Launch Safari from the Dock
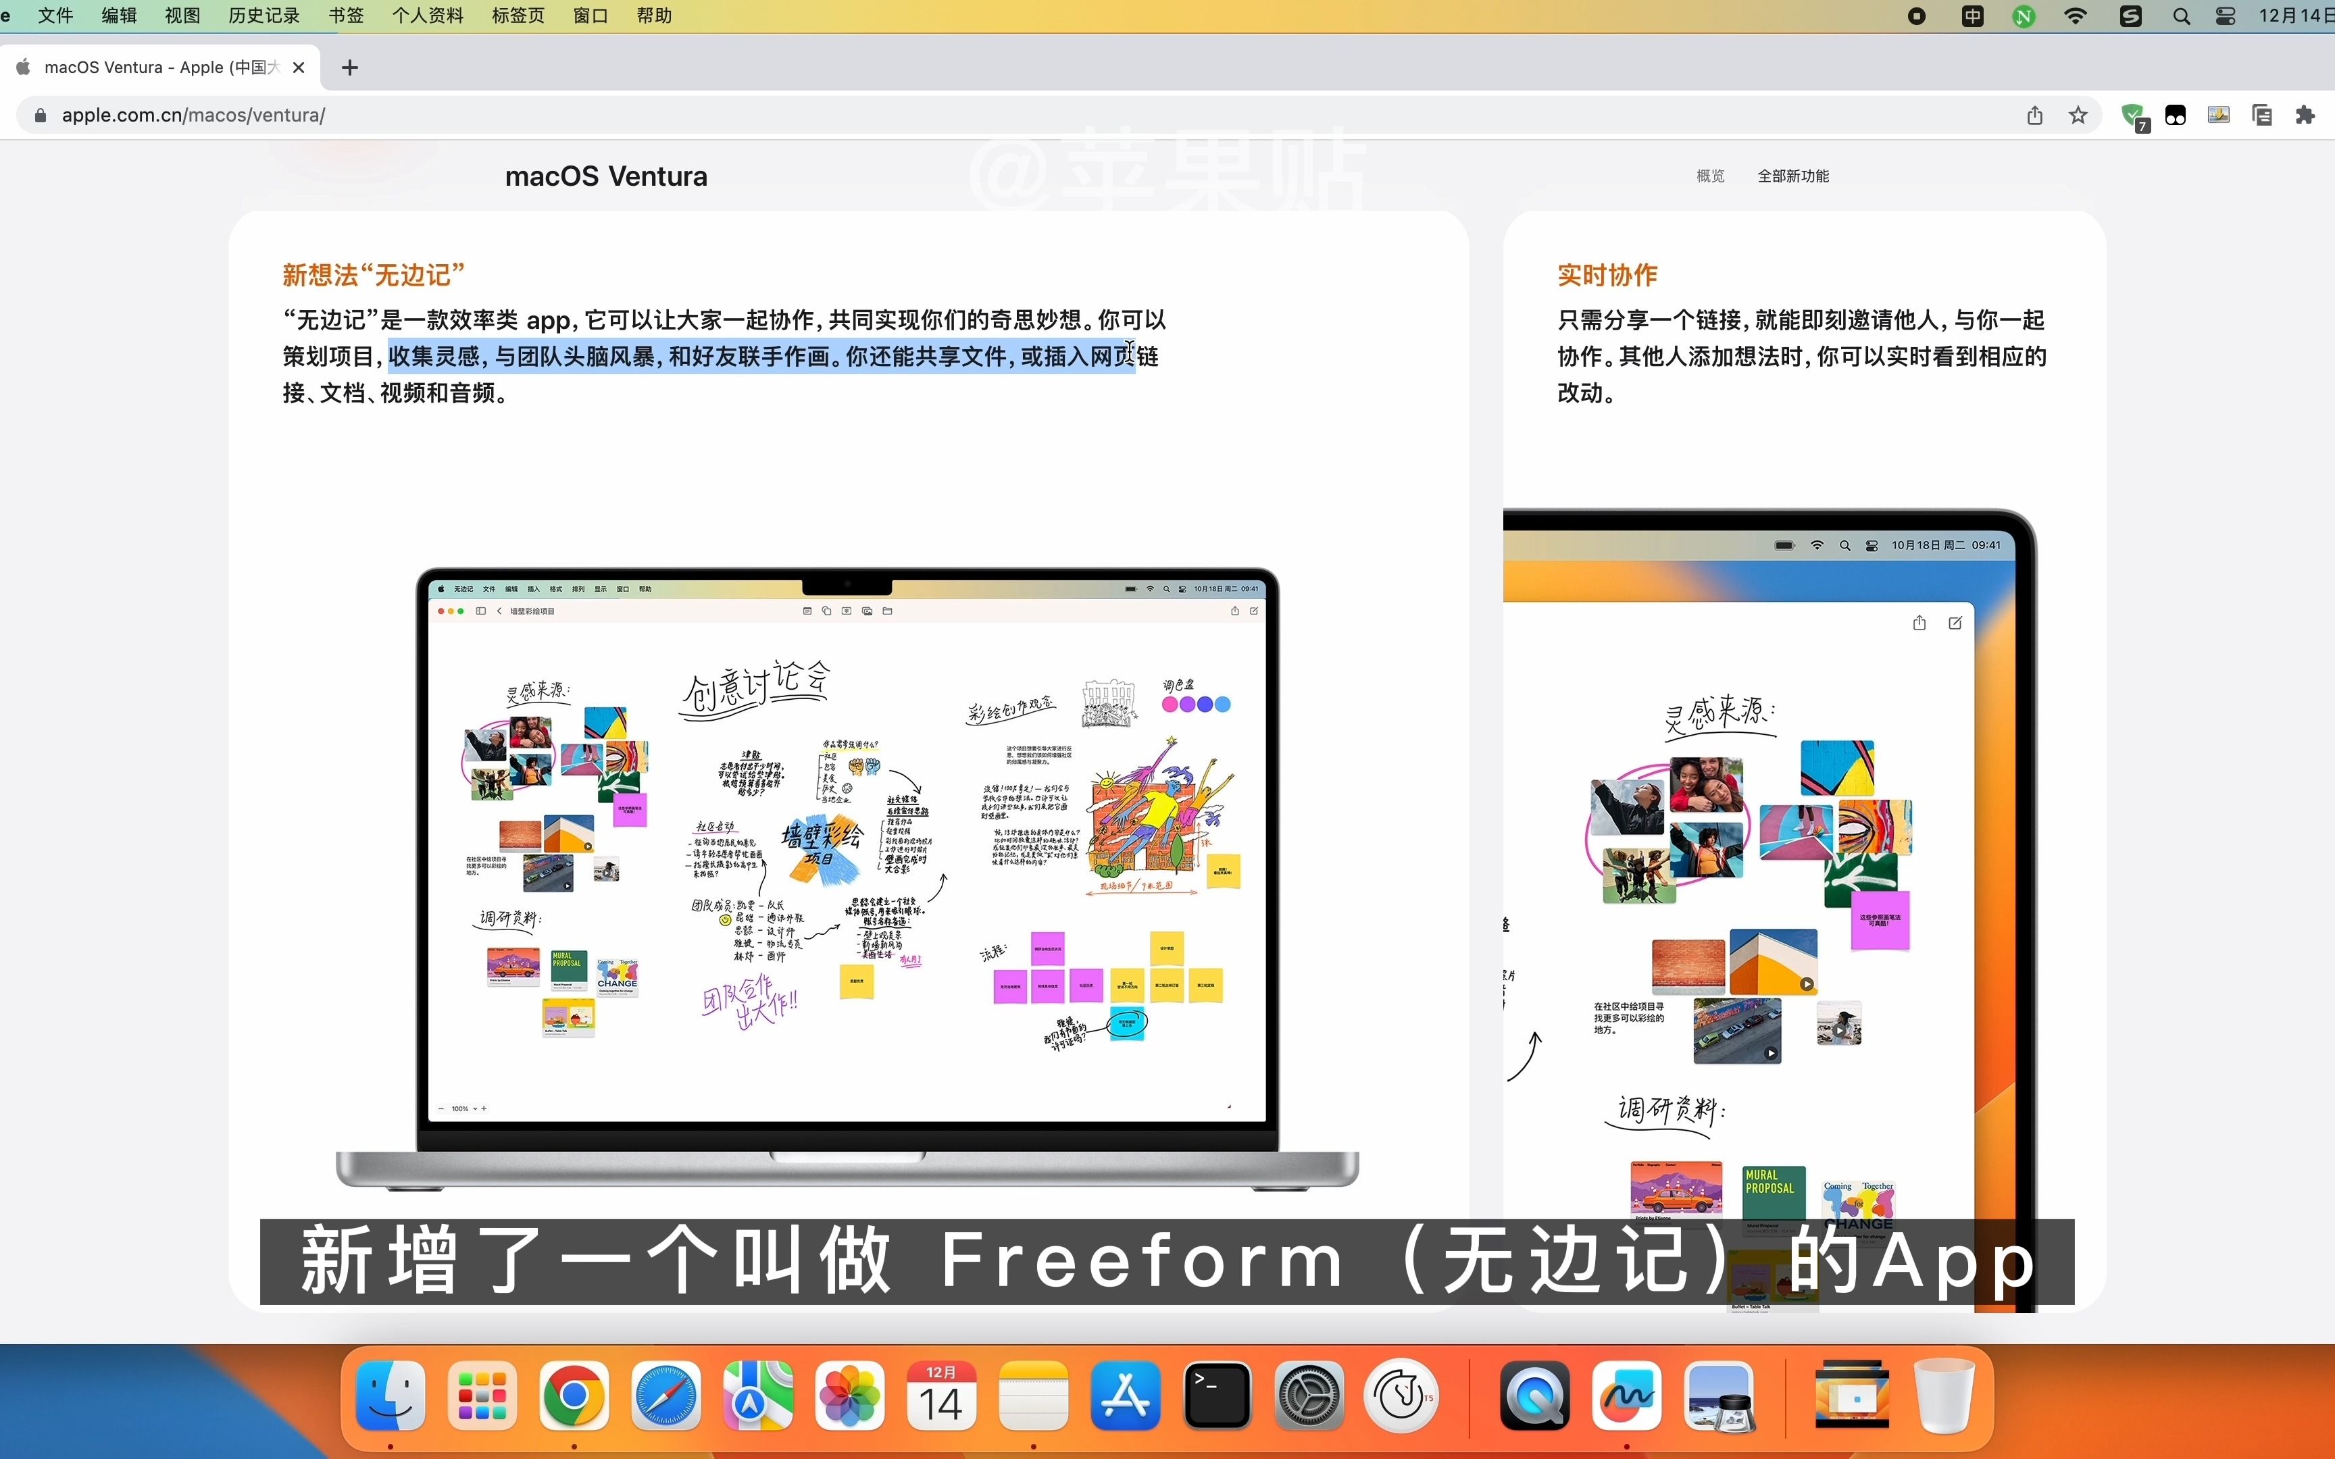The width and height of the screenshot is (2335, 1459). [x=666, y=1396]
